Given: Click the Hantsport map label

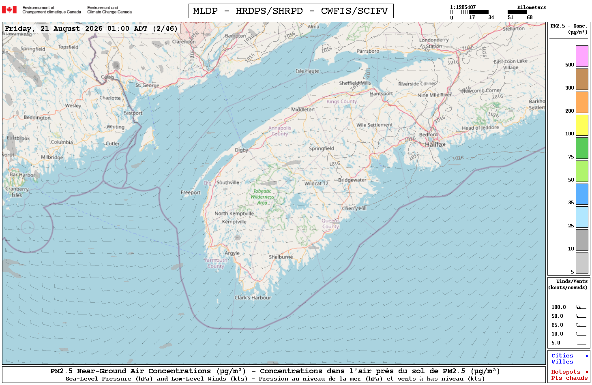Looking at the screenshot, I should (381, 94).
